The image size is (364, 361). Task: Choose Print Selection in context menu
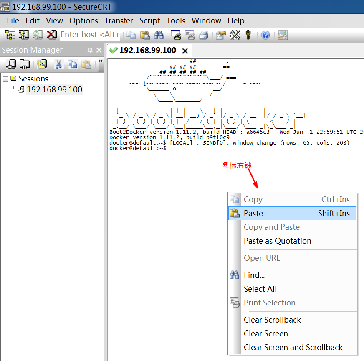point(292,303)
